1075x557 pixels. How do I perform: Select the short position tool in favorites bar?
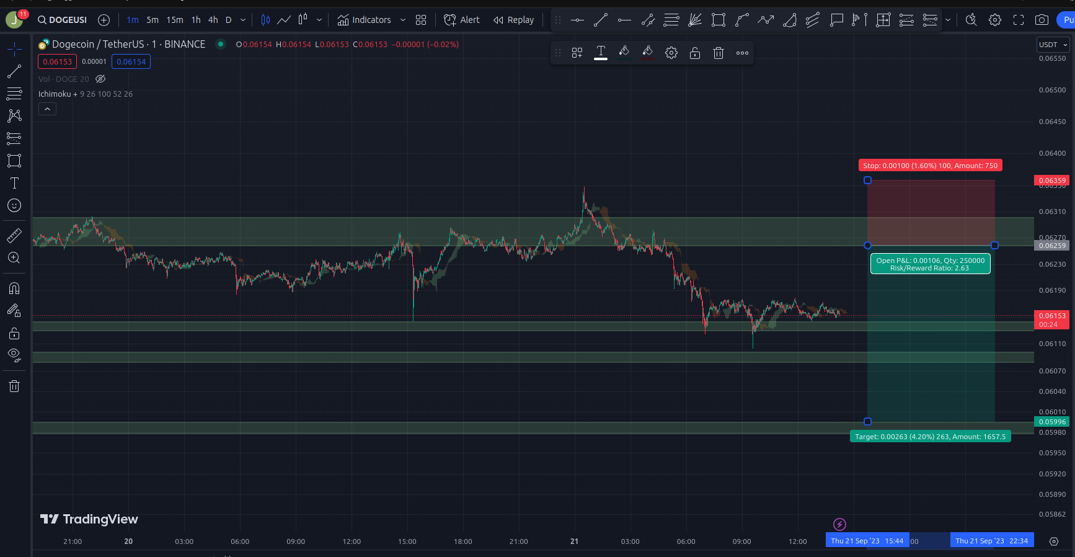tap(930, 20)
